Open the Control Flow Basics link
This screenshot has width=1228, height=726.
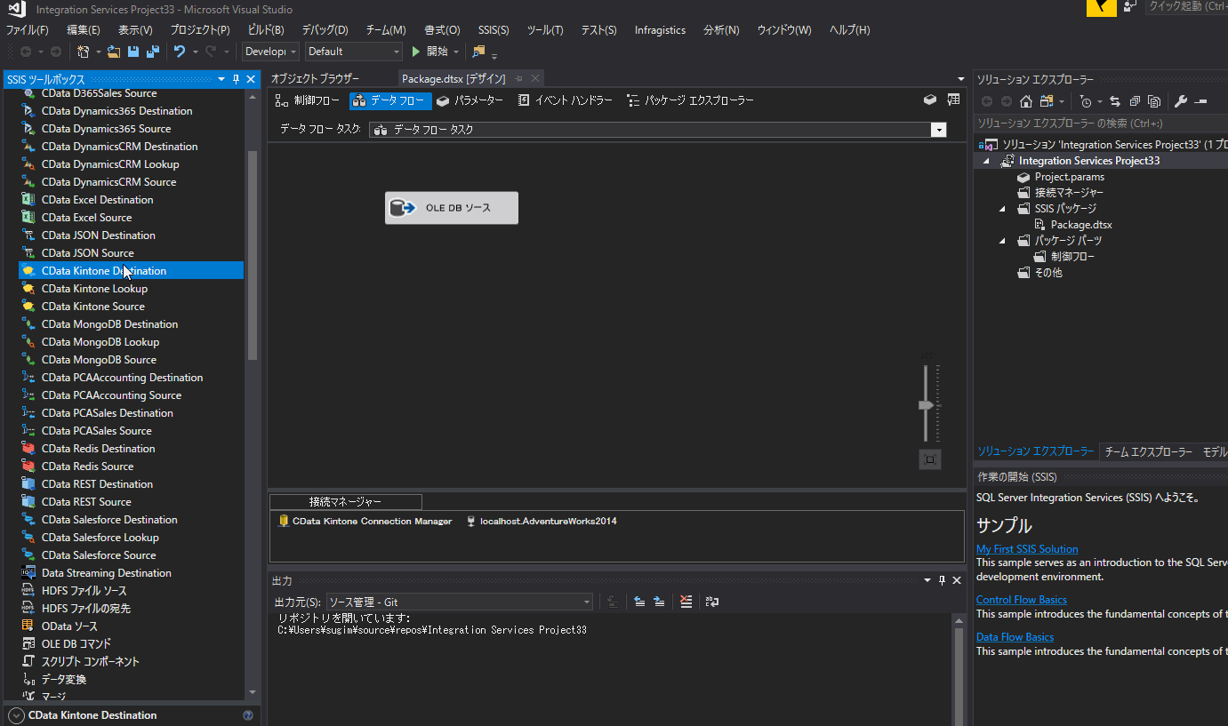(1022, 600)
